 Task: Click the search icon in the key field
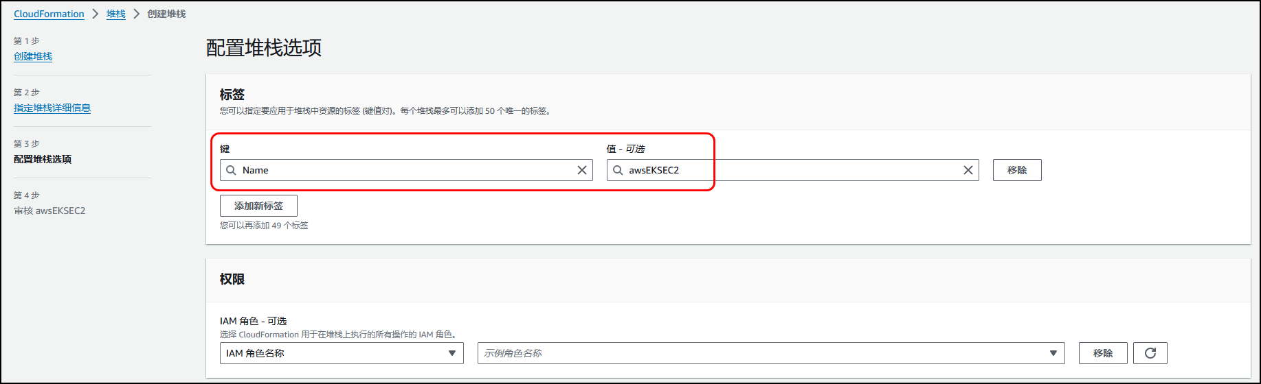tap(232, 170)
